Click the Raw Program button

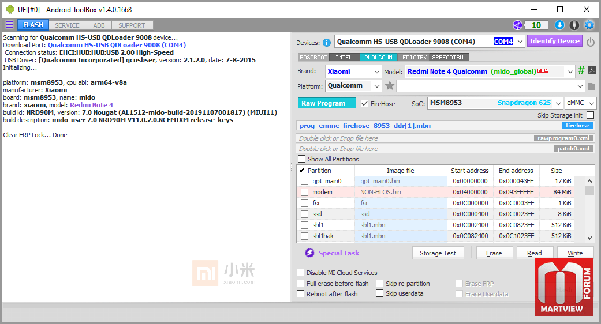click(327, 103)
